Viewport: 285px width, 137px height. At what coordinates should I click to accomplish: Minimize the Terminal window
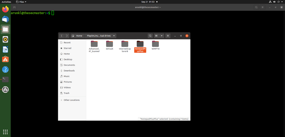(x=270, y=7)
